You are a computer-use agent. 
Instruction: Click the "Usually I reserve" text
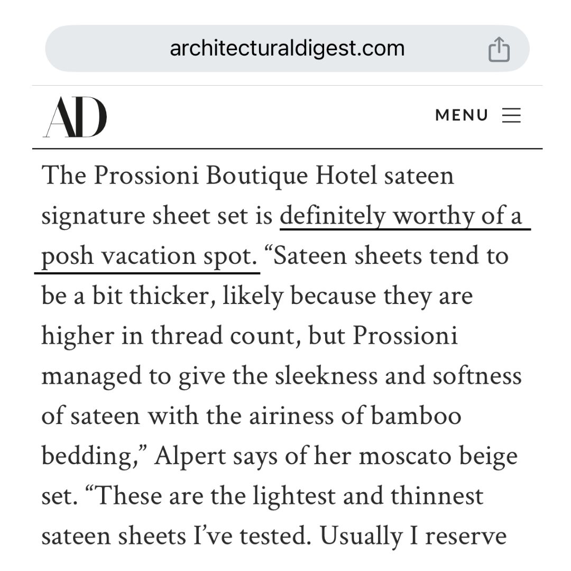(413, 536)
